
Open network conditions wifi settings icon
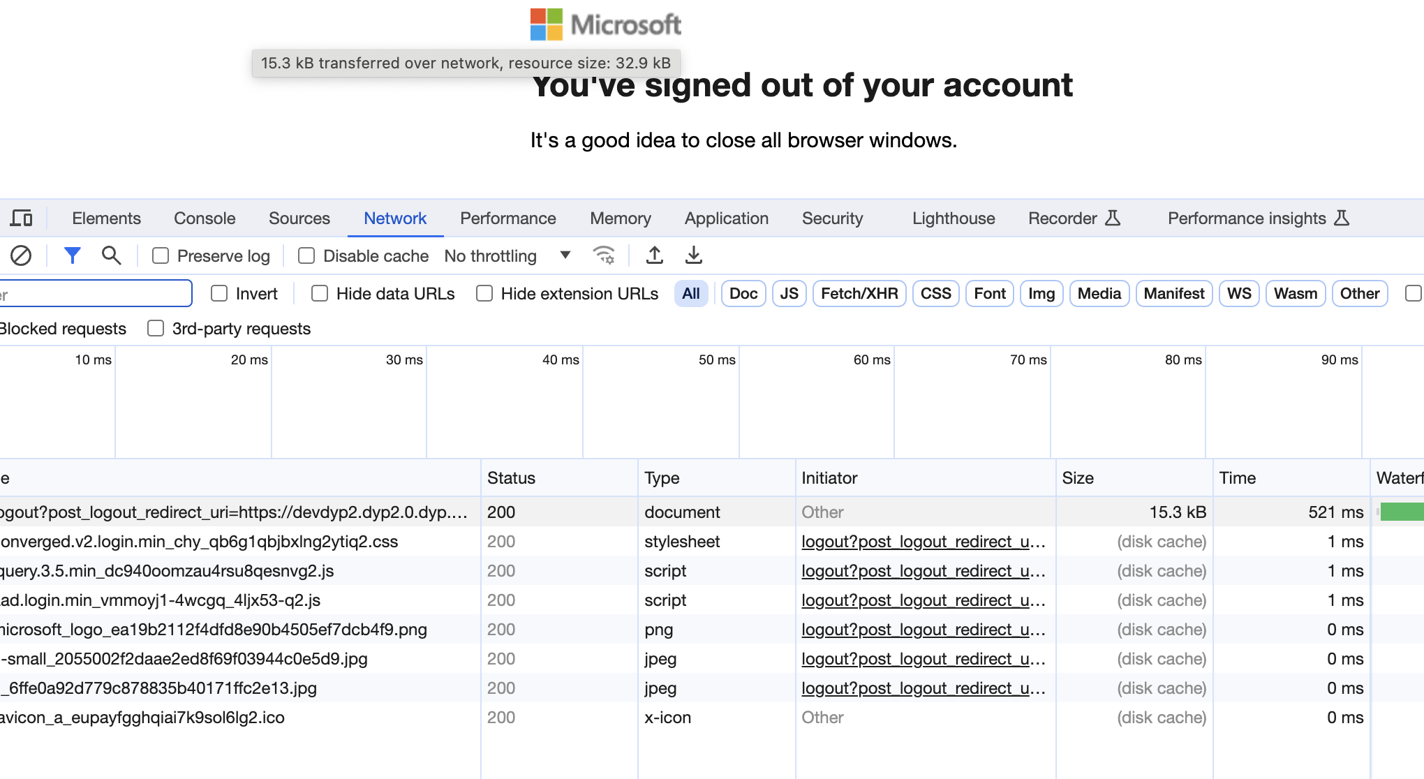604,255
